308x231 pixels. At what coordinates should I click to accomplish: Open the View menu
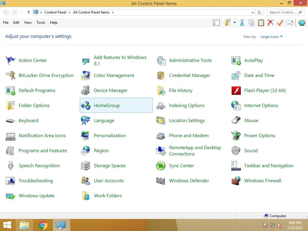click(x=28, y=23)
